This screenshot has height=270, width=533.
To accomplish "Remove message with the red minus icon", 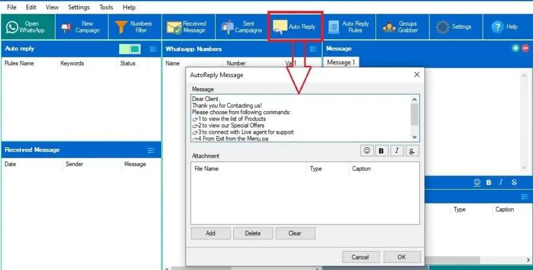I will point(525,48).
